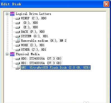Click drive icon for WORK (I:)
The width and height of the screenshot is (111, 103).
pos(18,45)
